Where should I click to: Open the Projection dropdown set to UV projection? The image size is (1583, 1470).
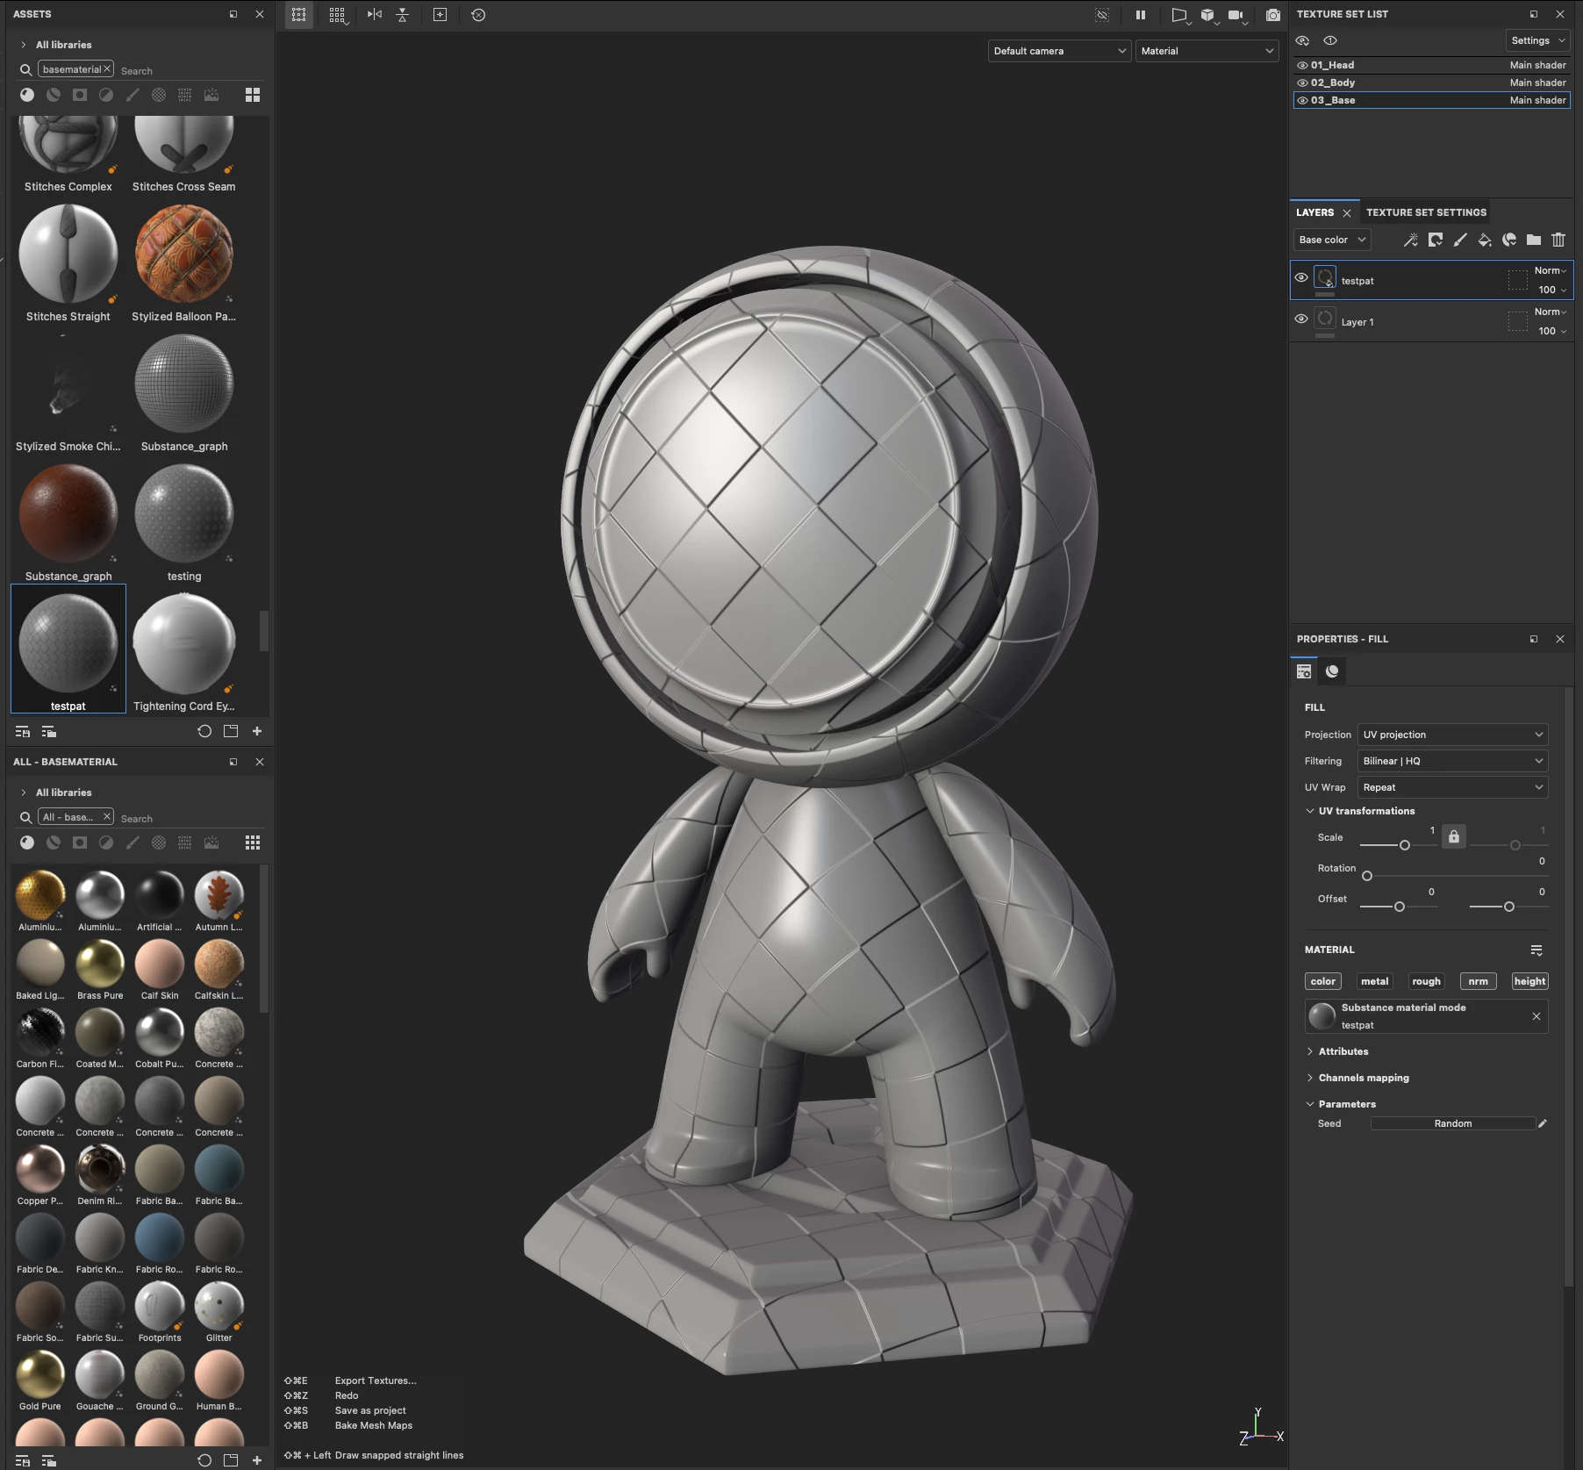(x=1452, y=735)
